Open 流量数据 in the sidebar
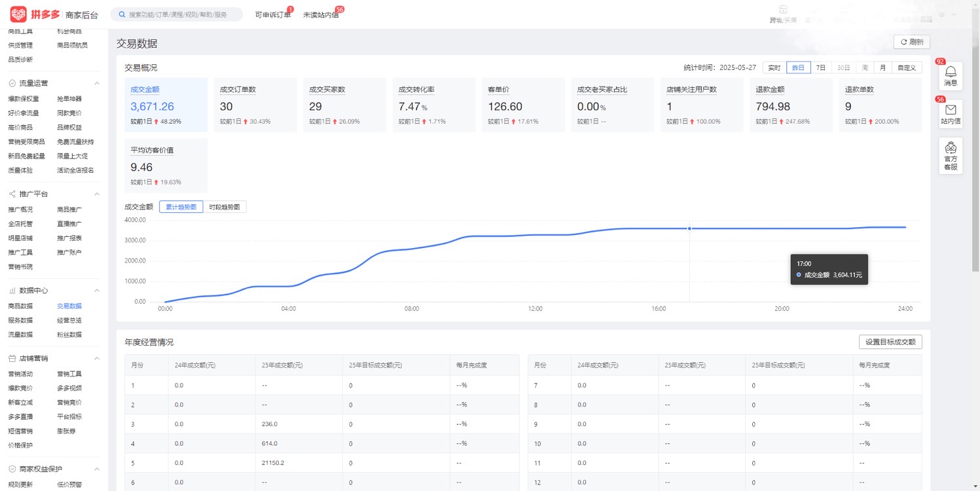This screenshot has width=980, height=491. click(20, 335)
